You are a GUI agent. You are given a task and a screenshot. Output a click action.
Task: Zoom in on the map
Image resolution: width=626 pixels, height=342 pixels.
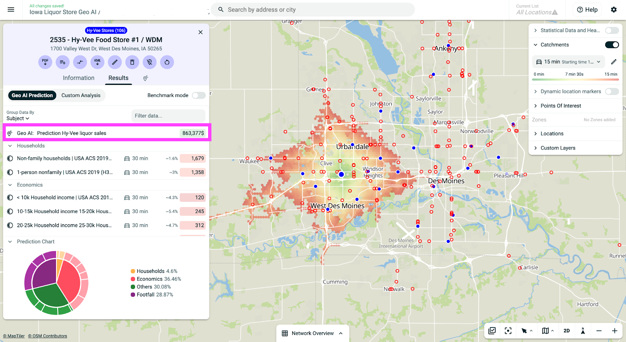click(615, 331)
